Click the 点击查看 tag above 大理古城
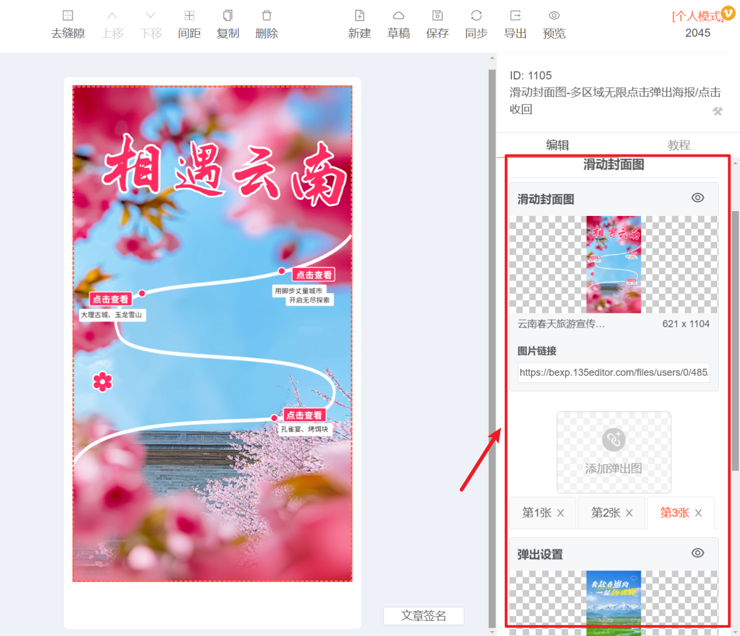 coord(111,299)
